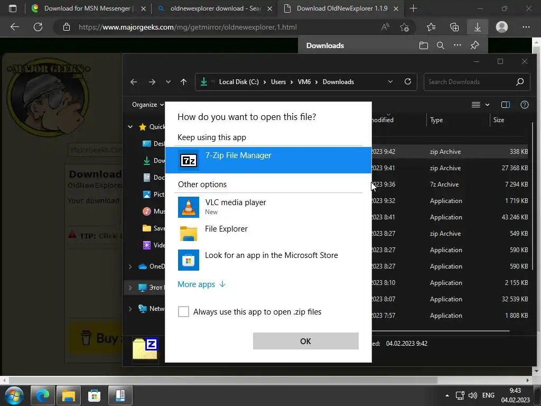Click the browser horizontal scrollbar
Screen dimensions: 541x406
pos(223,380)
